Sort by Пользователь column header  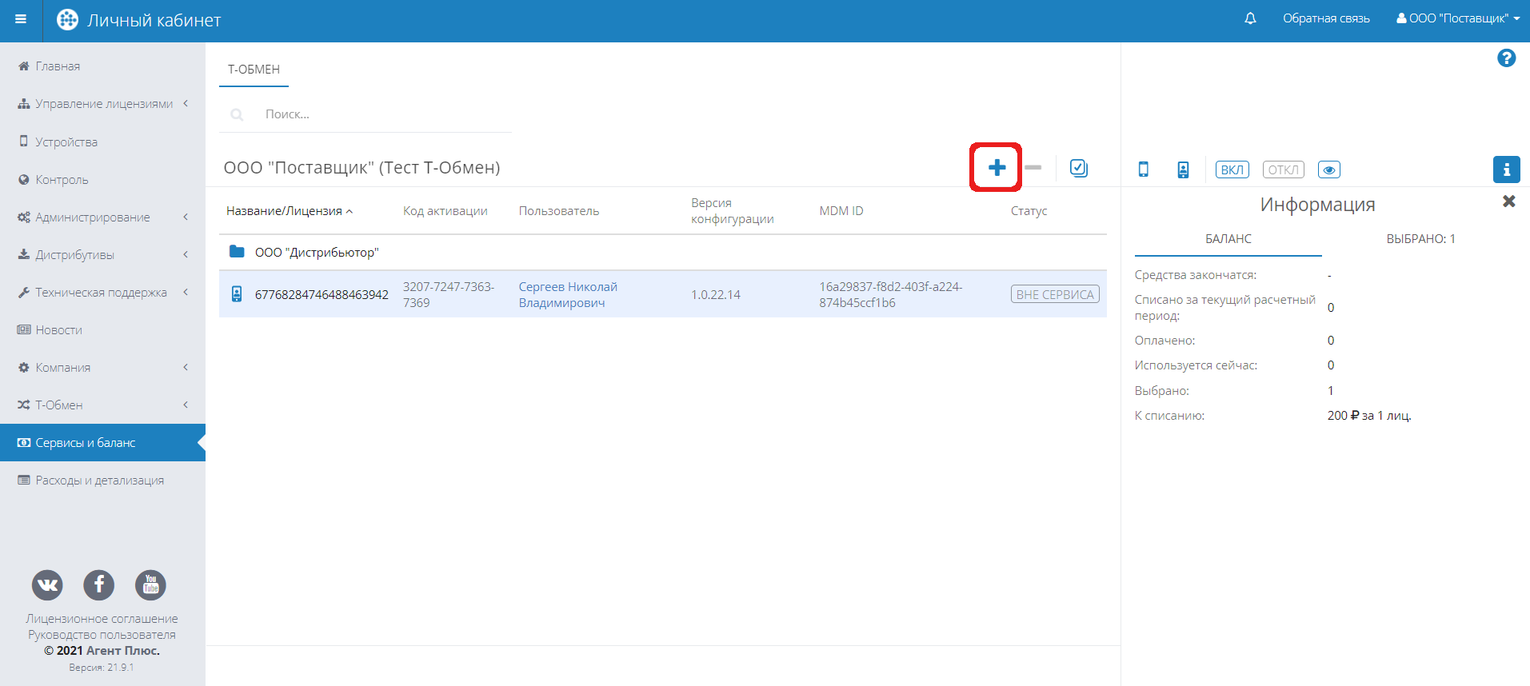coord(558,211)
